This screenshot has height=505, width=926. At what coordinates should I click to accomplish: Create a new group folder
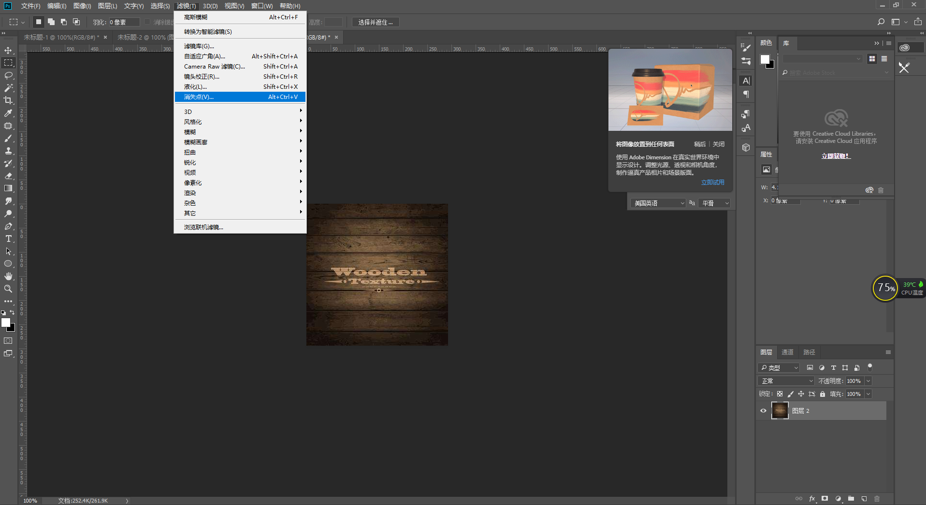(851, 499)
